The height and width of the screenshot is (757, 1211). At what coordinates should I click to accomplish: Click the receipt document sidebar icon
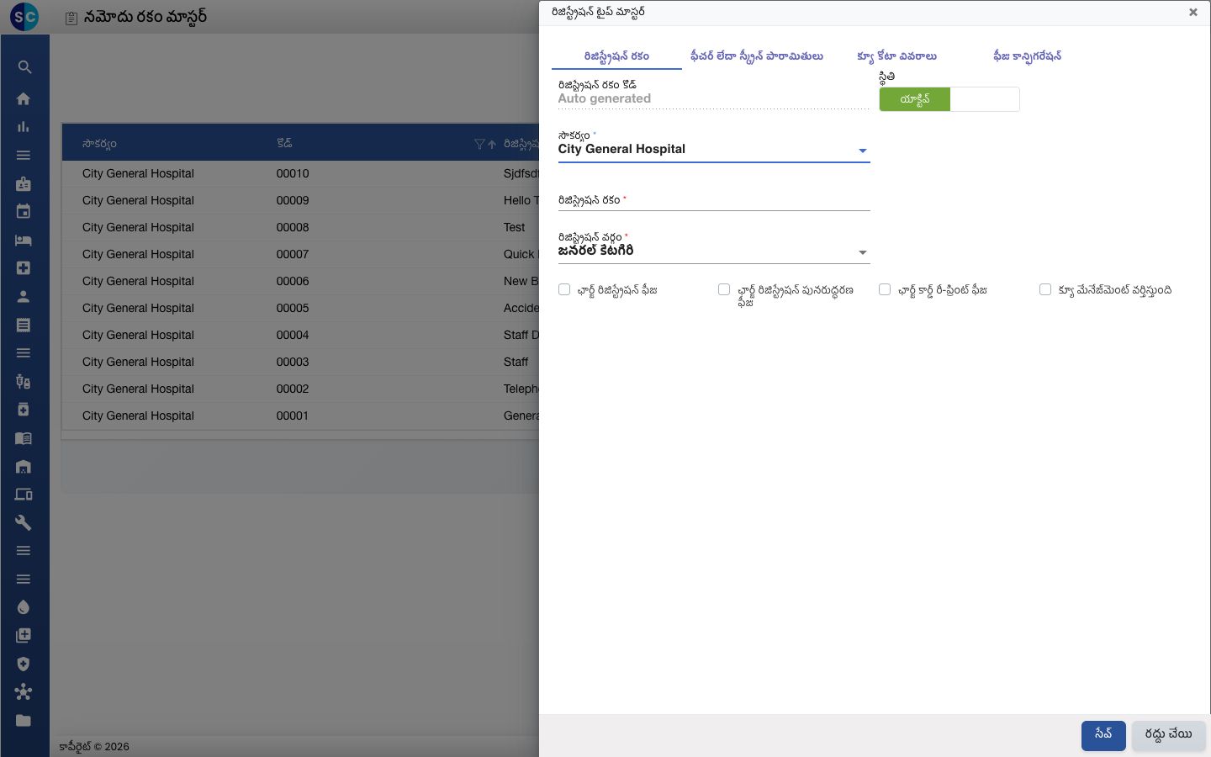24,325
